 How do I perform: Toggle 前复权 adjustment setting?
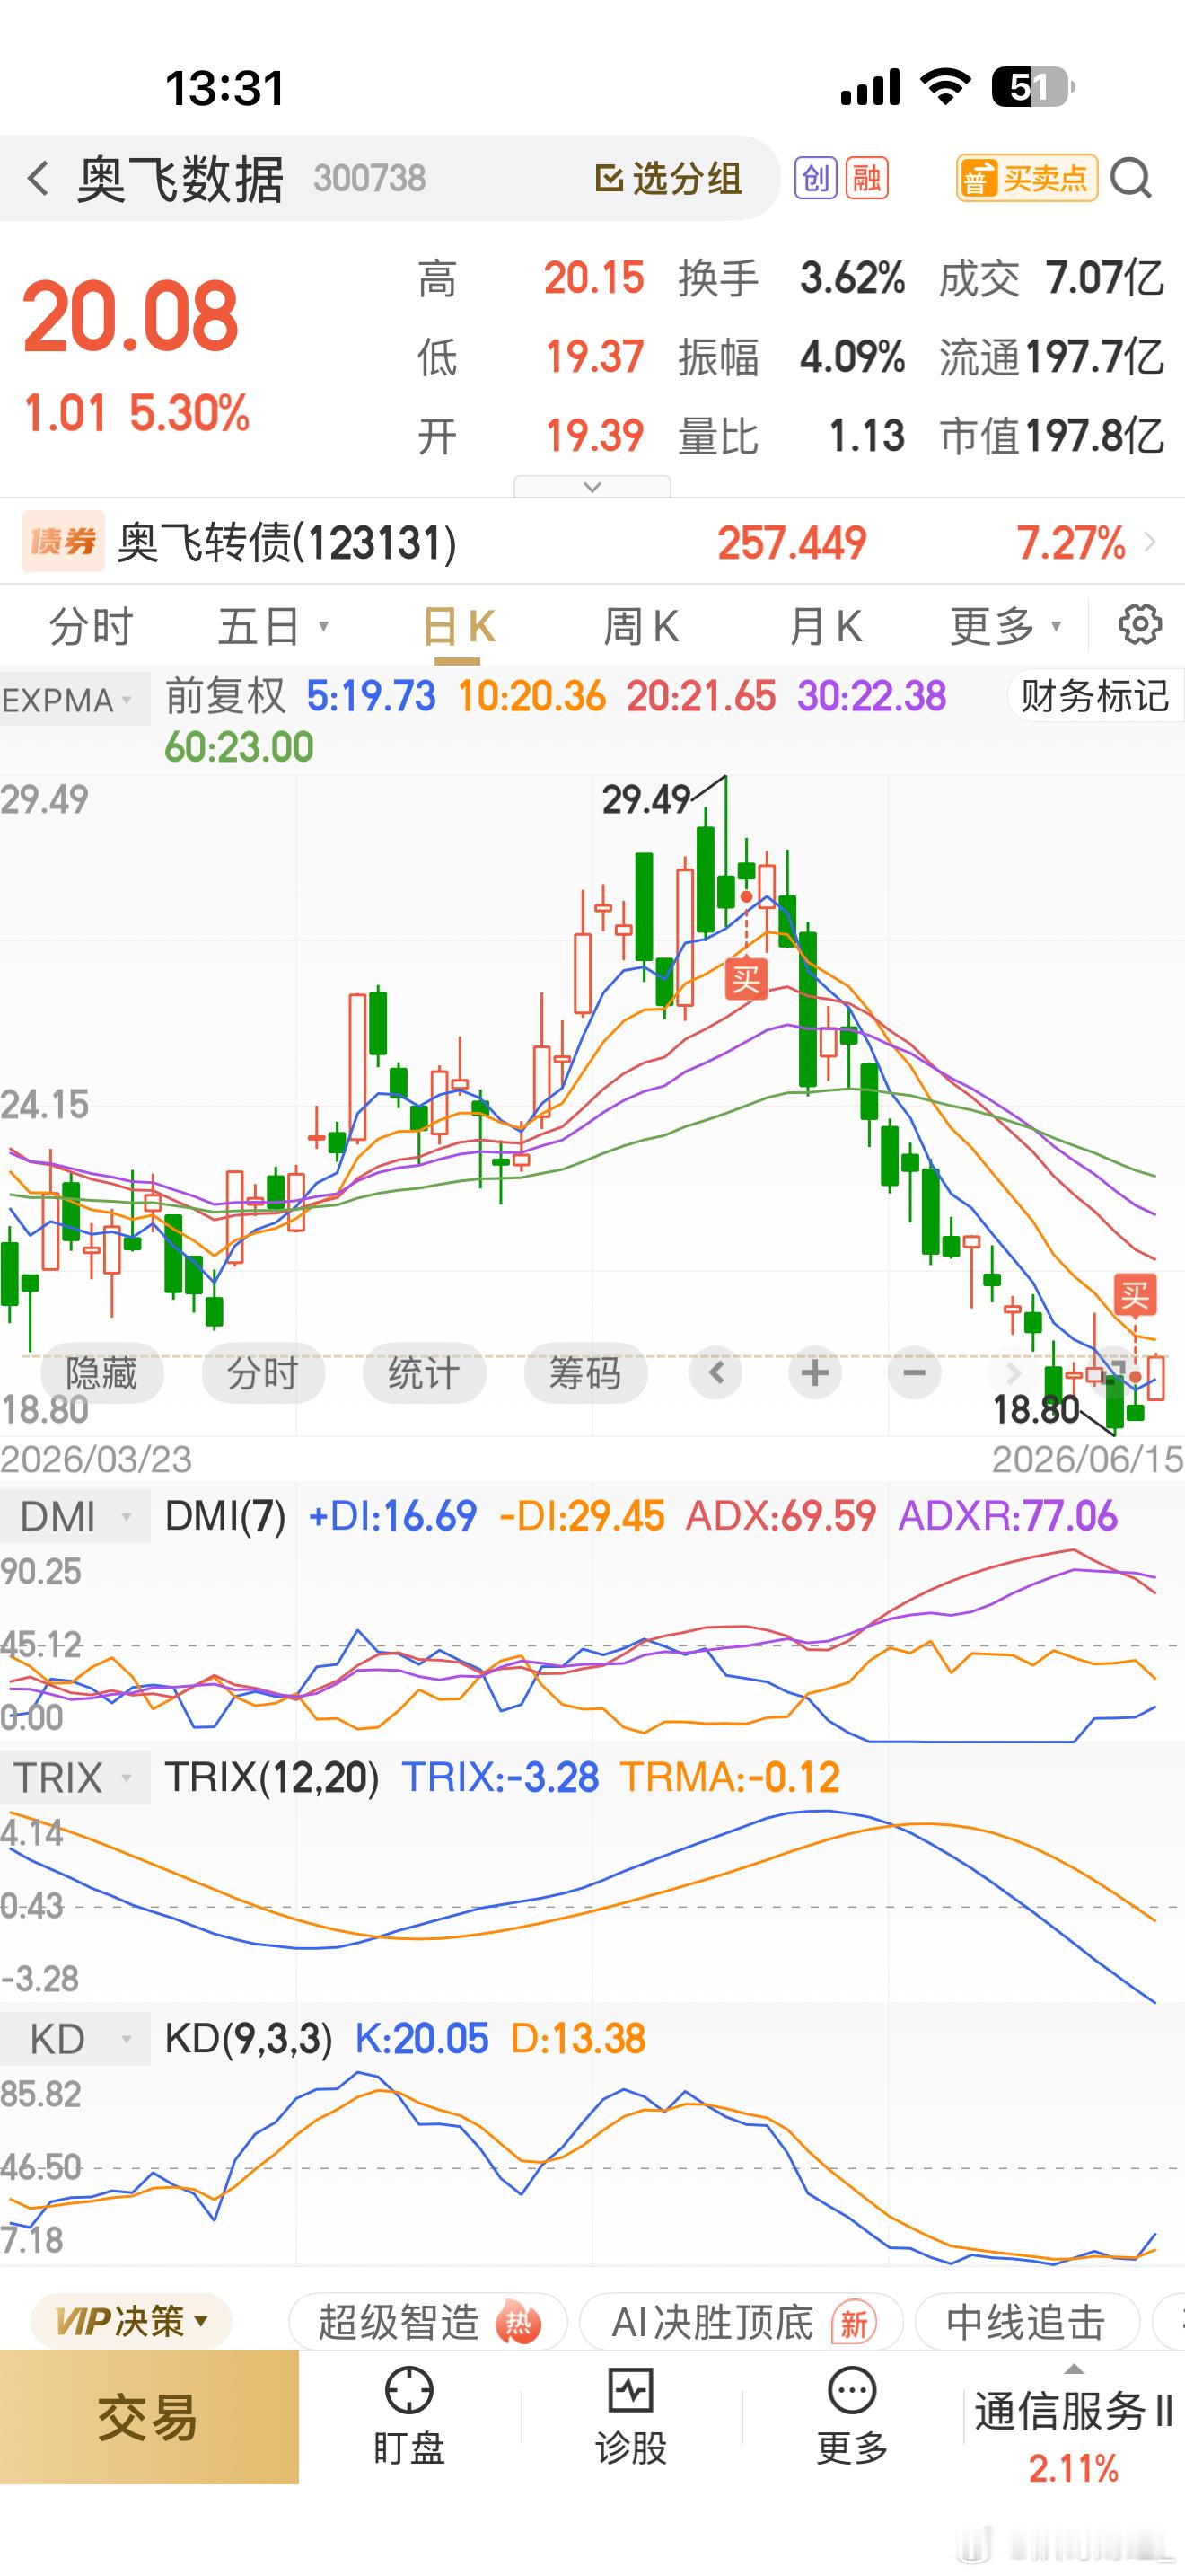226,695
